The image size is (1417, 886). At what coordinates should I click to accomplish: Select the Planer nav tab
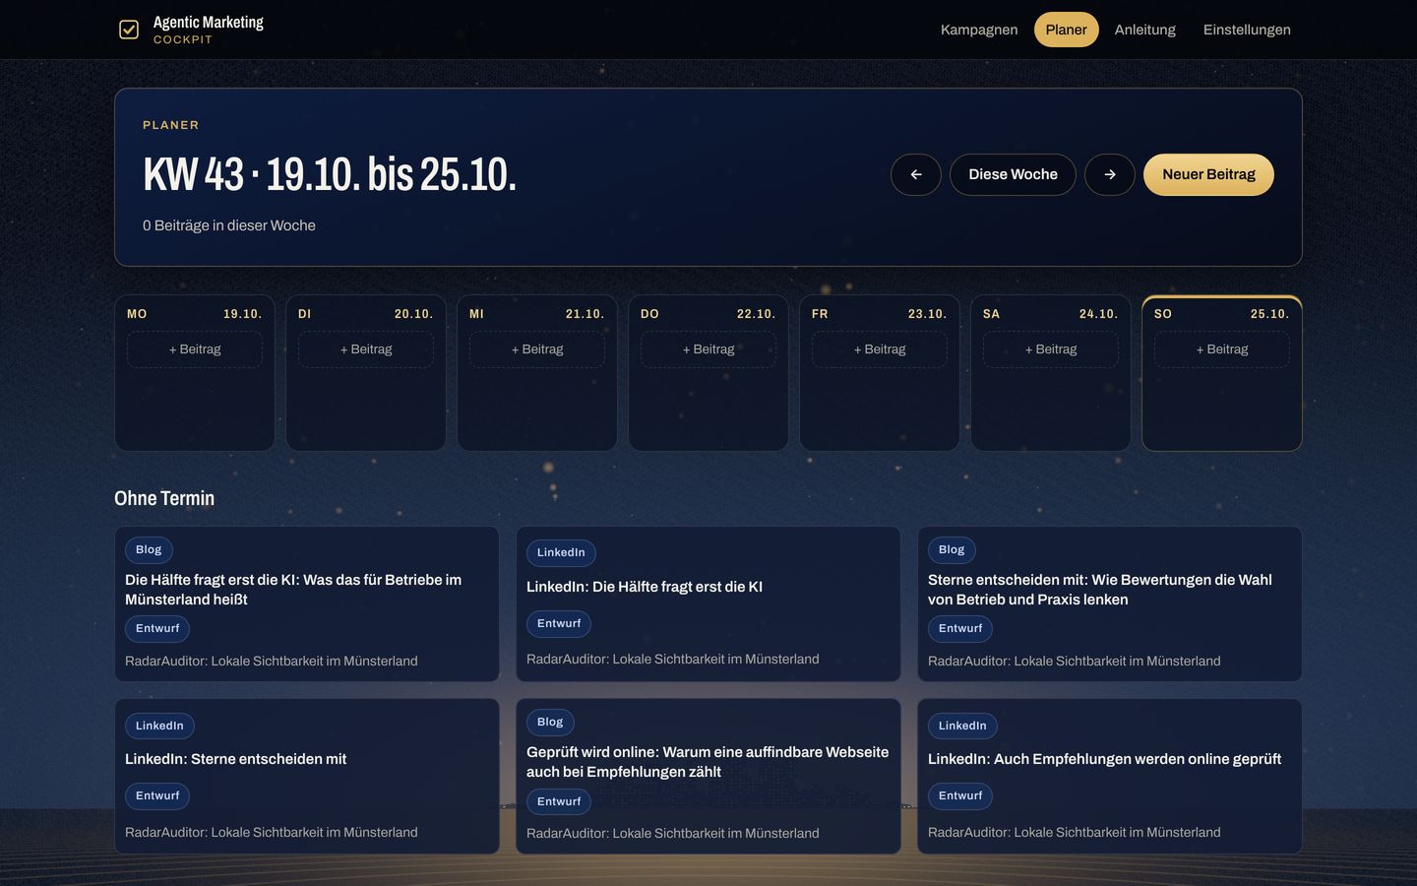[x=1066, y=30]
